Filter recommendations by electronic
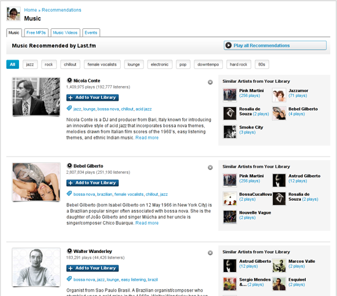This screenshot has width=337, height=296. (x=160, y=64)
